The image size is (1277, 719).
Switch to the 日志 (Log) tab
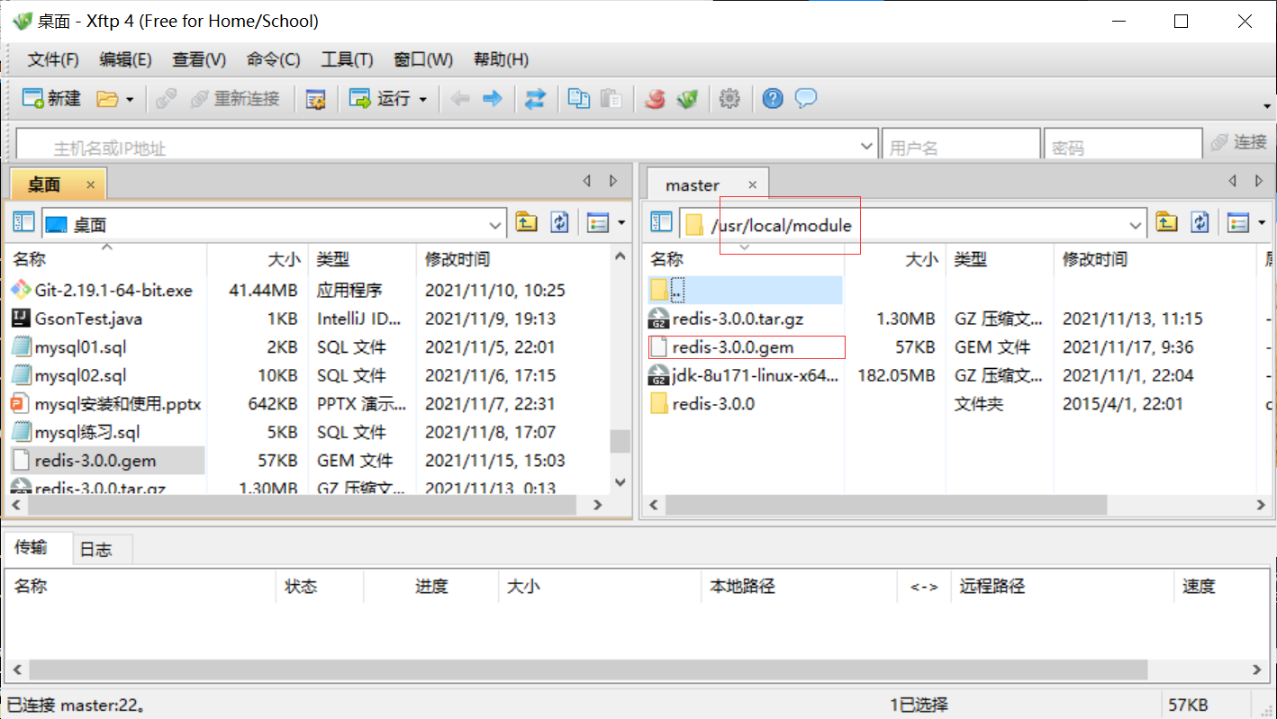[x=96, y=549]
